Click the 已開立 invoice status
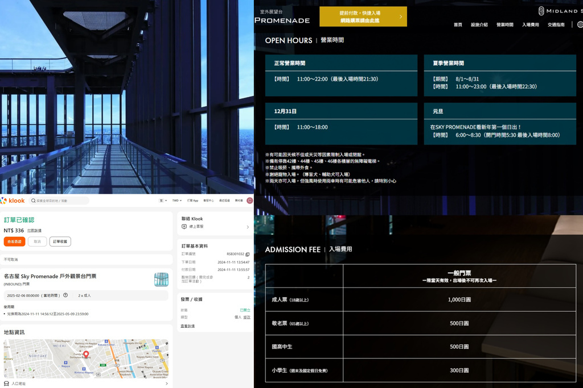The width and height of the screenshot is (583, 388). pos(245,310)
